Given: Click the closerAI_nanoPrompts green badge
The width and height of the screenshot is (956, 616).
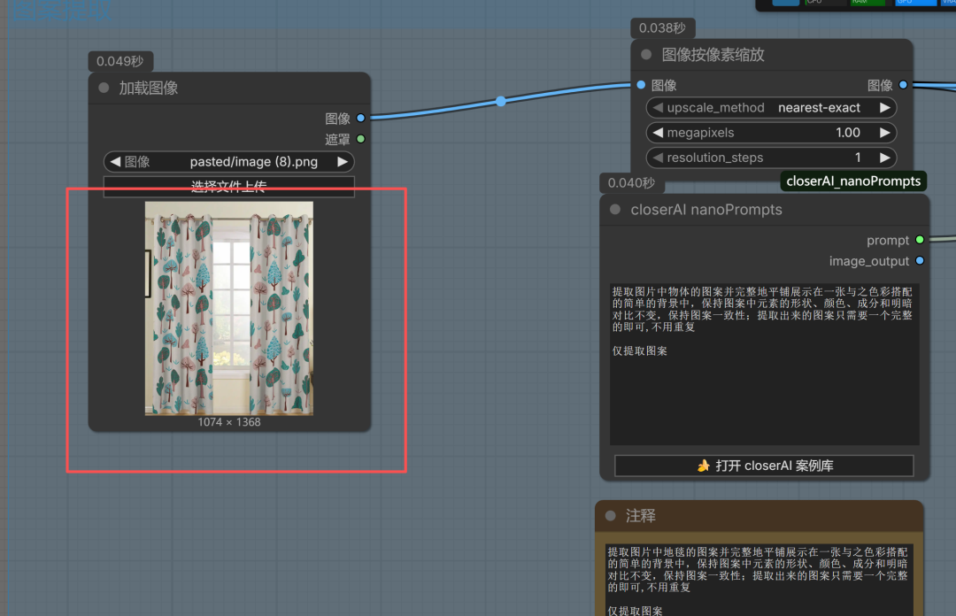Looking at the screenshot, I should click(x=853, y=181).
